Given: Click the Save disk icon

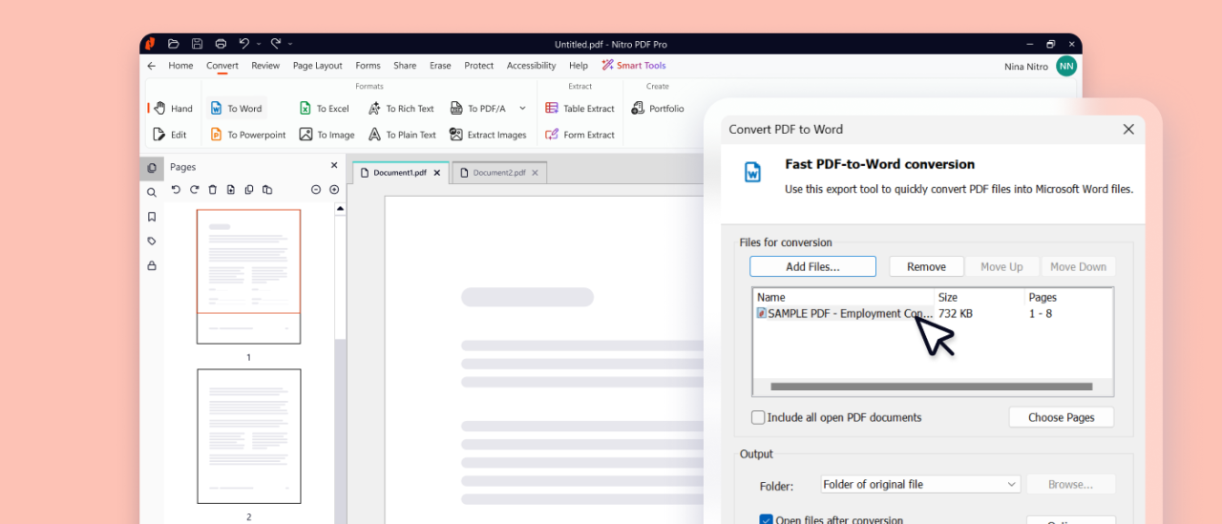Looking at the screenshot, I should 197,44.
